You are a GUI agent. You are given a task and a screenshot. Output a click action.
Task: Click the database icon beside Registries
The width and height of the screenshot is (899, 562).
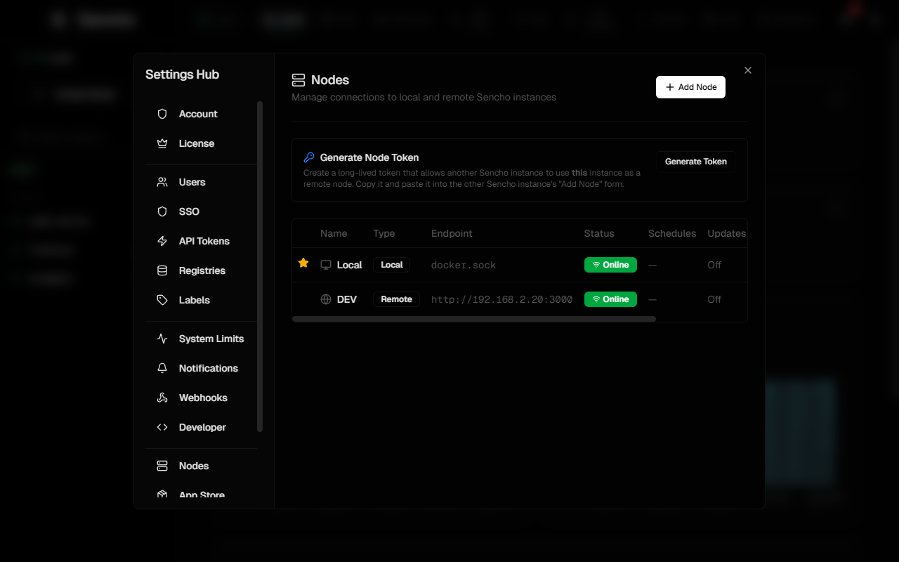click(162, 270)
